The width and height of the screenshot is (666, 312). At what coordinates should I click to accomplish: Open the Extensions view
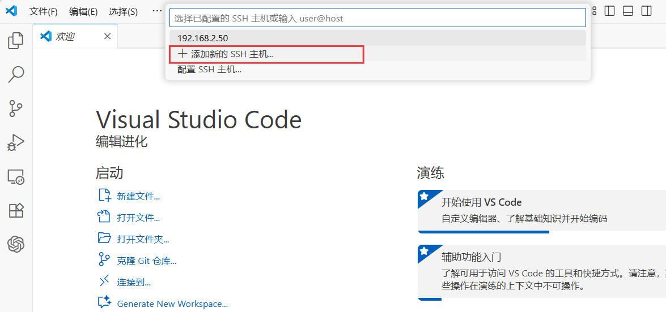coord(16,210)
